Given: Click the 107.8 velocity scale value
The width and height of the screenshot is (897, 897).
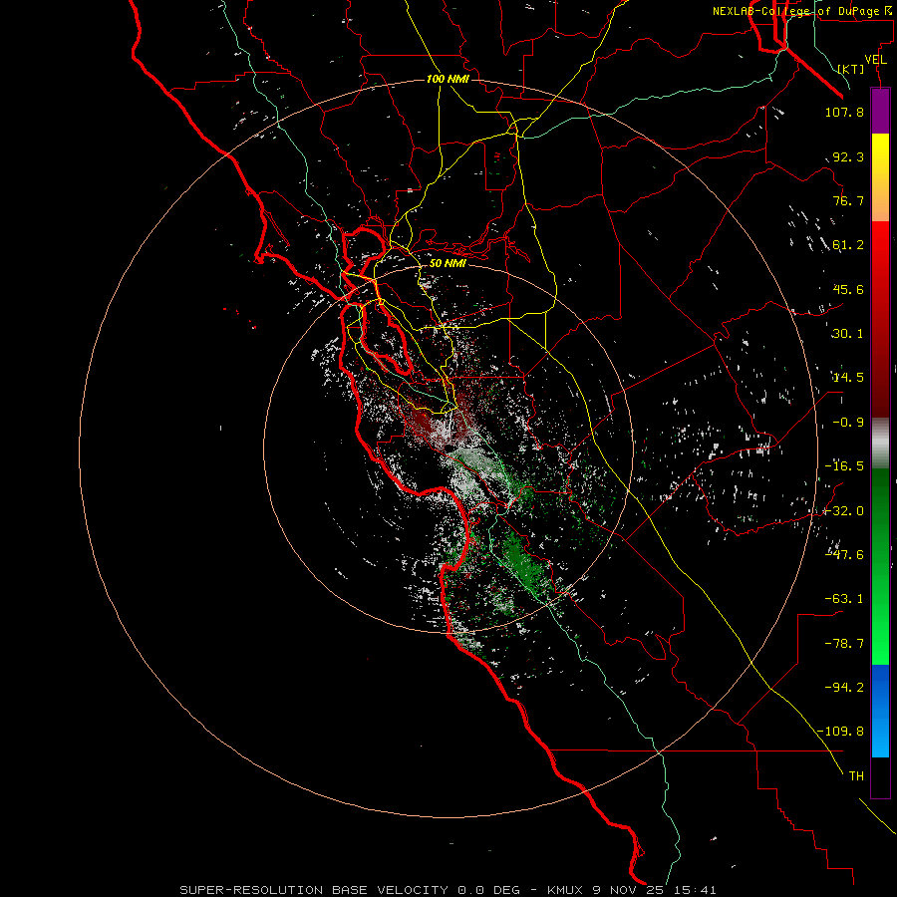Looking at the screenshot, I should coord(844,112).
